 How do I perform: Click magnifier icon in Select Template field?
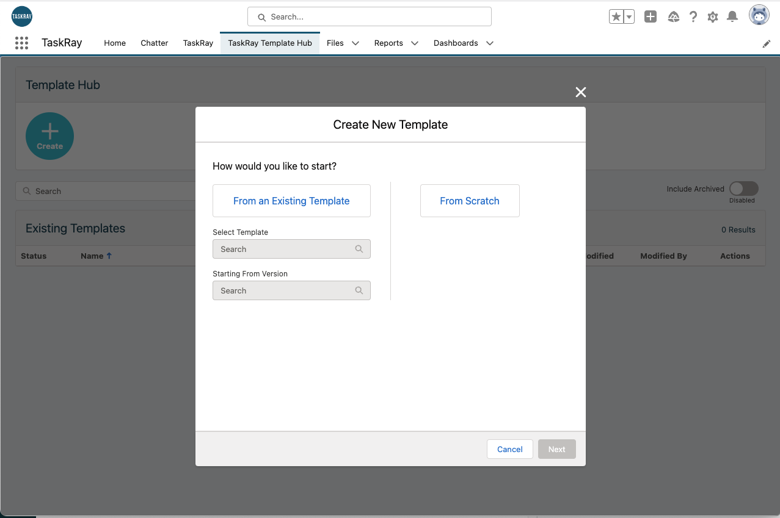point(359,249)
